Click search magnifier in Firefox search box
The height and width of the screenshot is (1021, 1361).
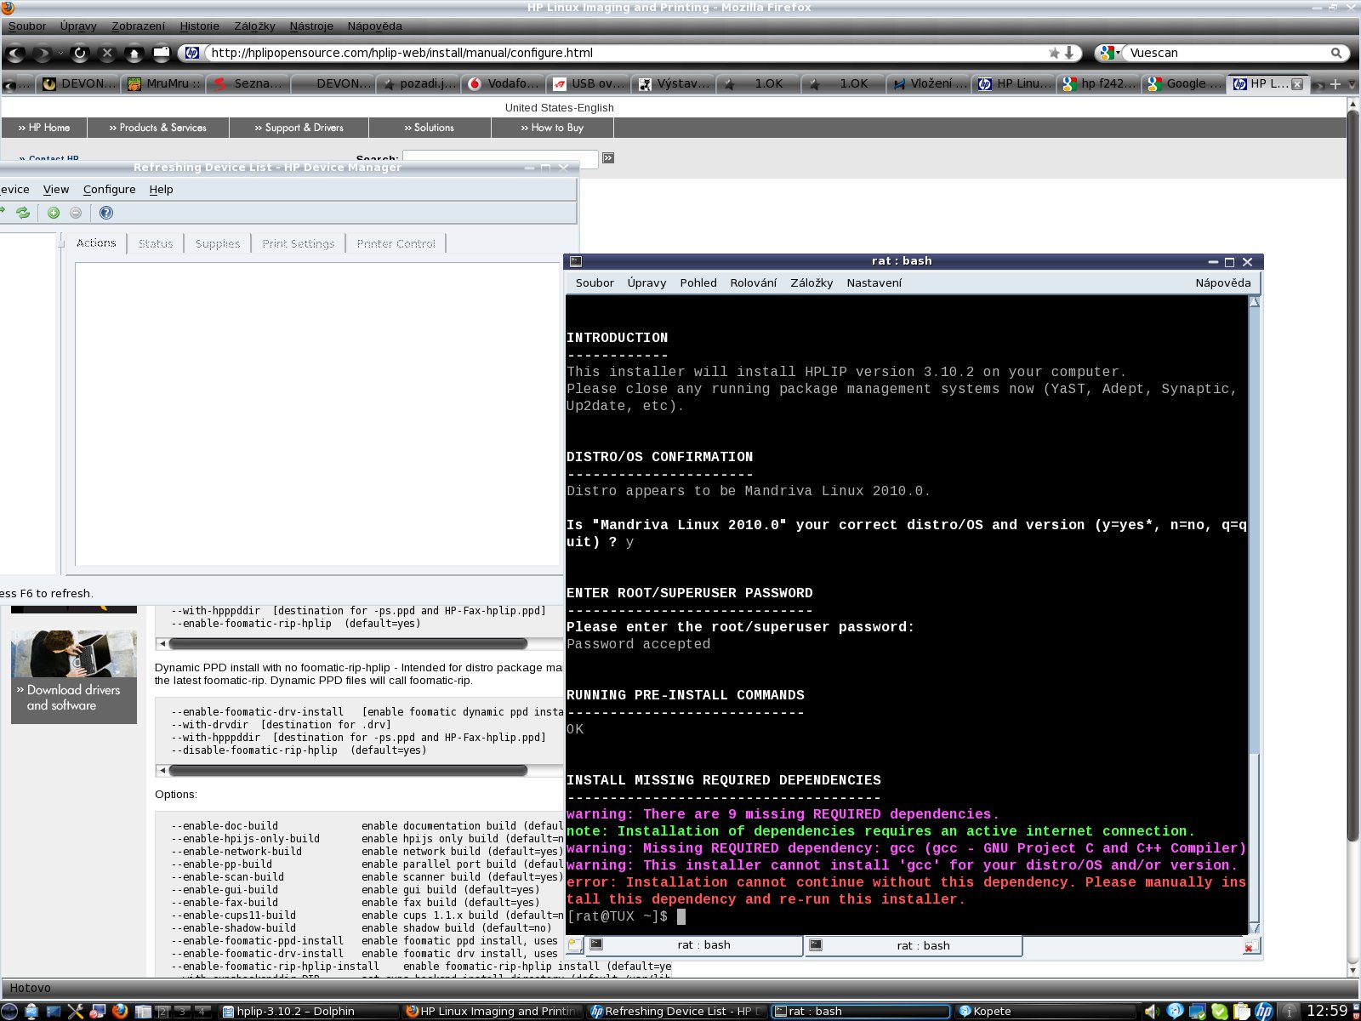tap(1336, 53)
